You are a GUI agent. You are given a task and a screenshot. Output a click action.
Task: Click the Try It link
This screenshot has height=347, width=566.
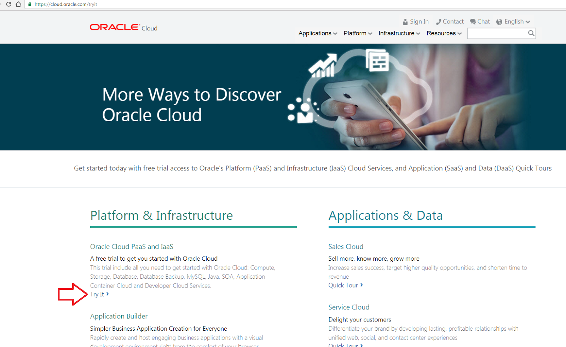click(x=97, y=294)
